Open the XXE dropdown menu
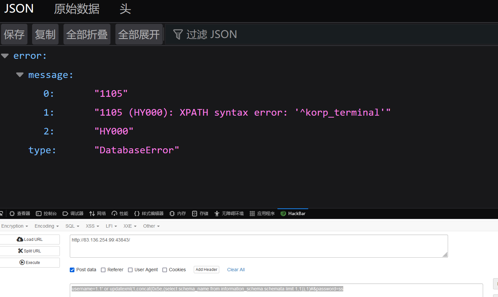Viewport: 498px width, 297px height. click(130, 226)
